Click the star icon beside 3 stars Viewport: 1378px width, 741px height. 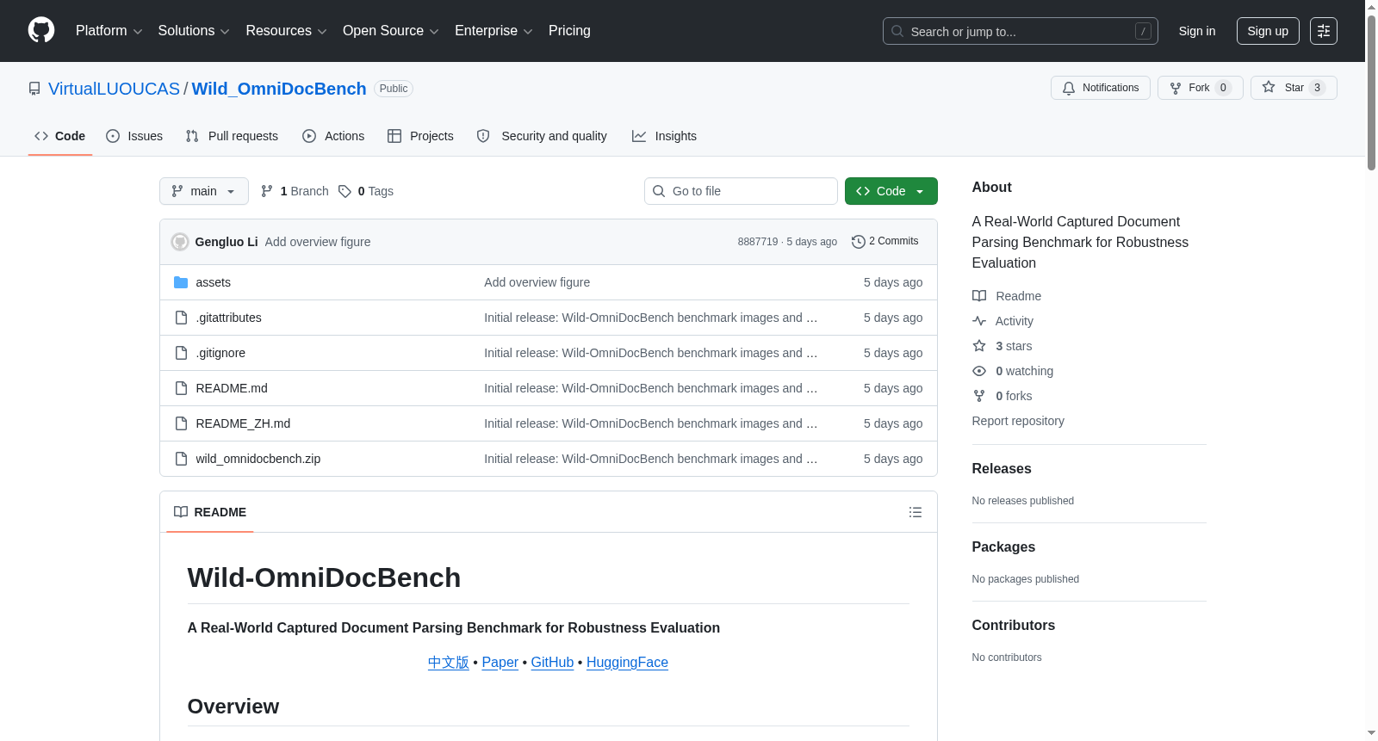pos(979,346)
